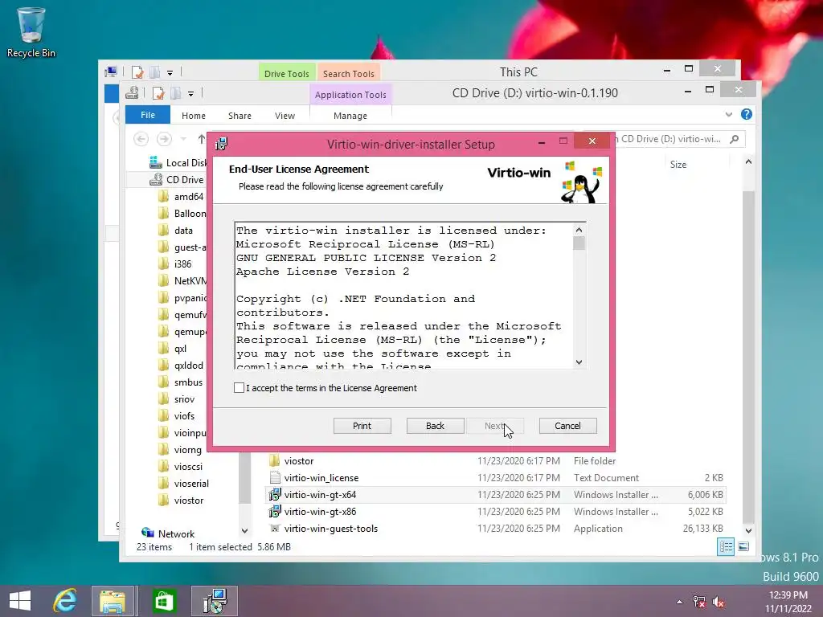Open the Windows Start button
823x617 pixels.
(x=20, y=601)
